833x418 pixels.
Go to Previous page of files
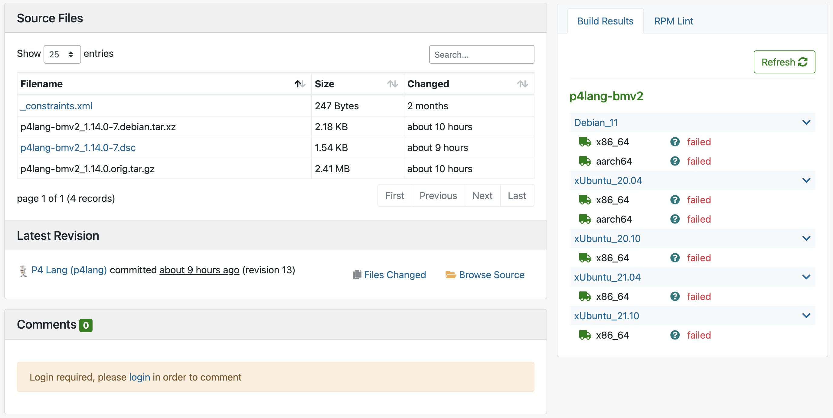(x=438, y=196)
